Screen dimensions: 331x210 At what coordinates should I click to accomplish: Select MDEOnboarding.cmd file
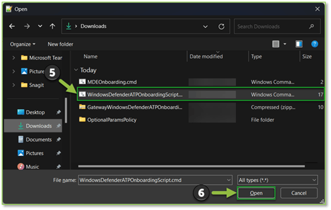111,82
